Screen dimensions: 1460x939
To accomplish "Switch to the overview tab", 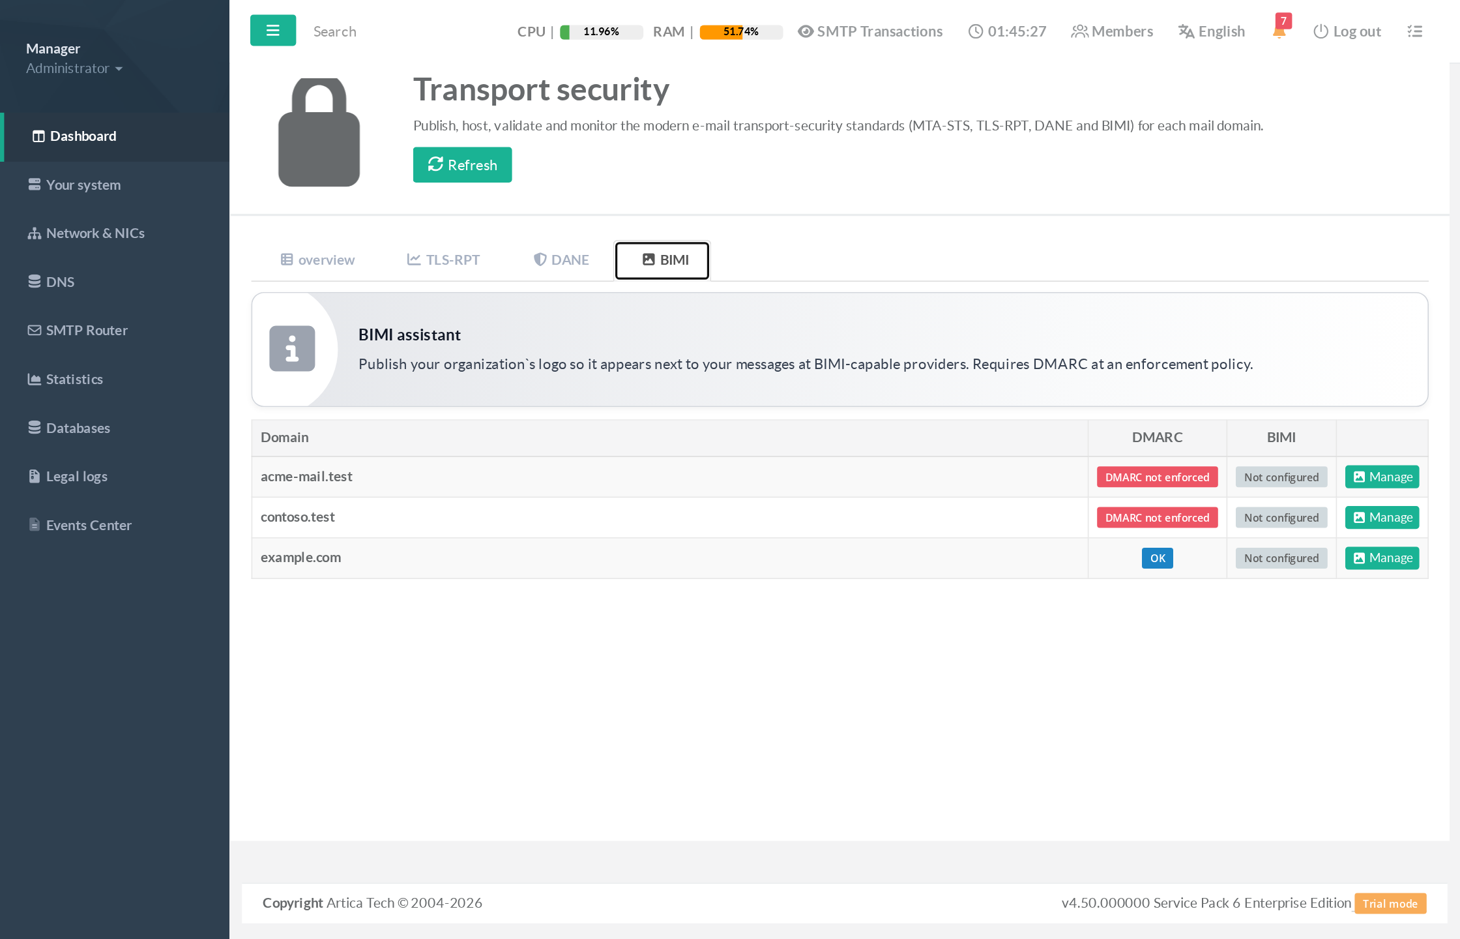I will pyautogui.click(x=318, y=260).
